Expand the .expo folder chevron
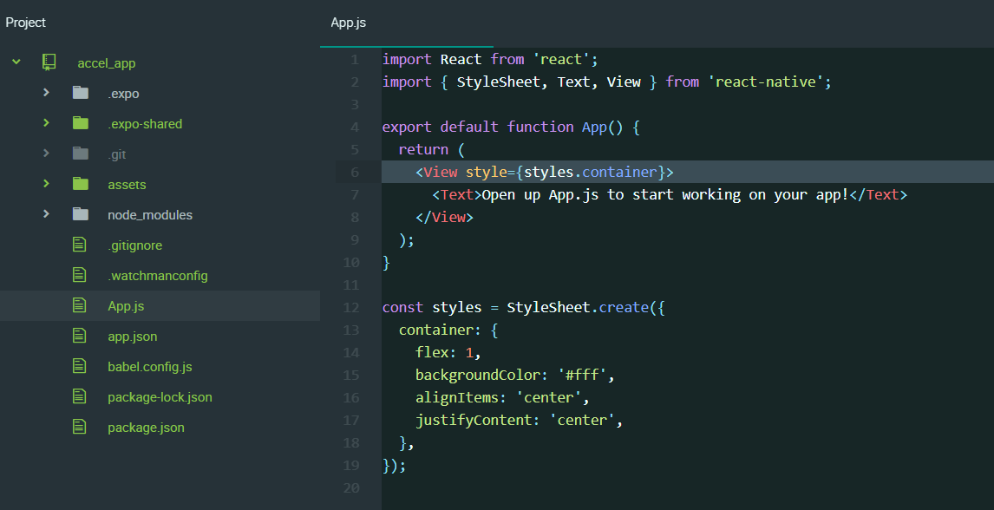The width and height of the screenshot is (994, 510). [46, 94]
